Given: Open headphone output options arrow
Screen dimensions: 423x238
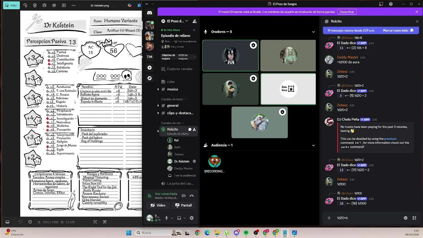Looking at the screenshot, I should (x=184, y=218).
